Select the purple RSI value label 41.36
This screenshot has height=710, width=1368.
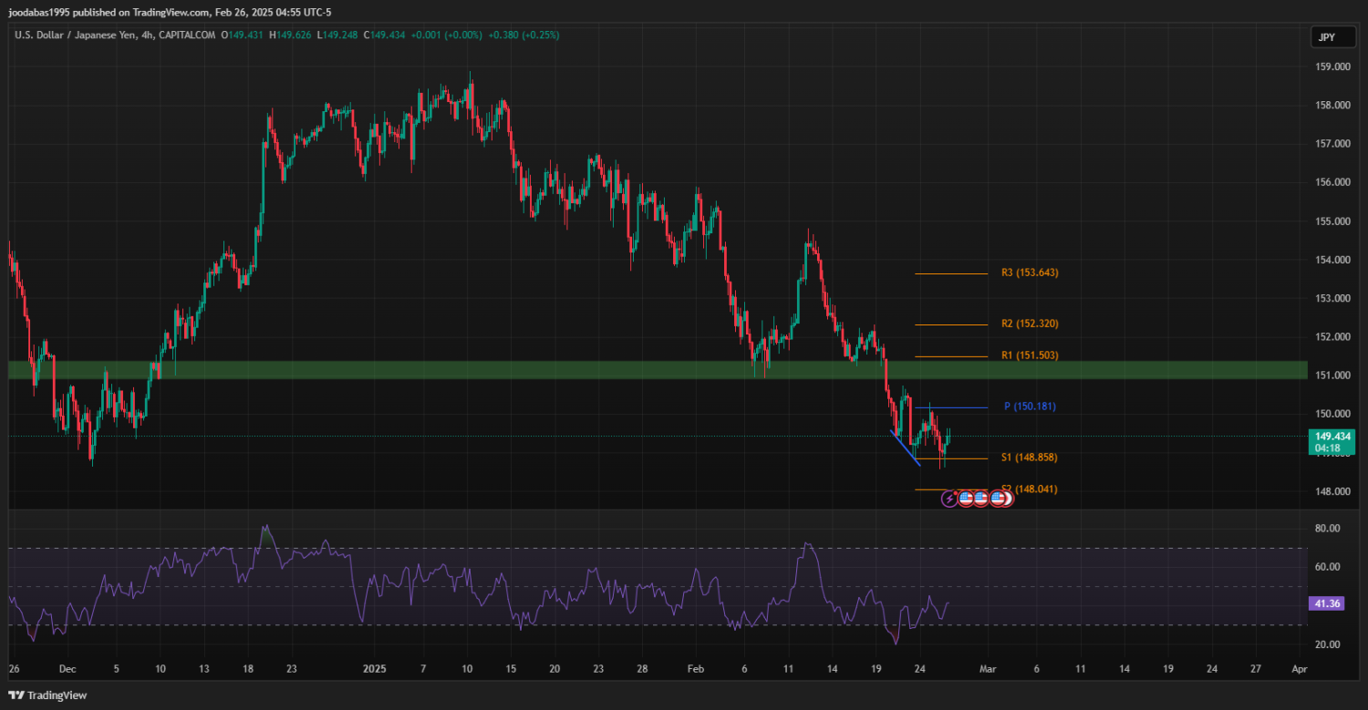point(1328,603)
